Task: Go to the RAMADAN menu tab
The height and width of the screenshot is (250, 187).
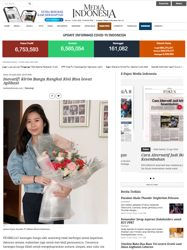Action: coord(145,26)
